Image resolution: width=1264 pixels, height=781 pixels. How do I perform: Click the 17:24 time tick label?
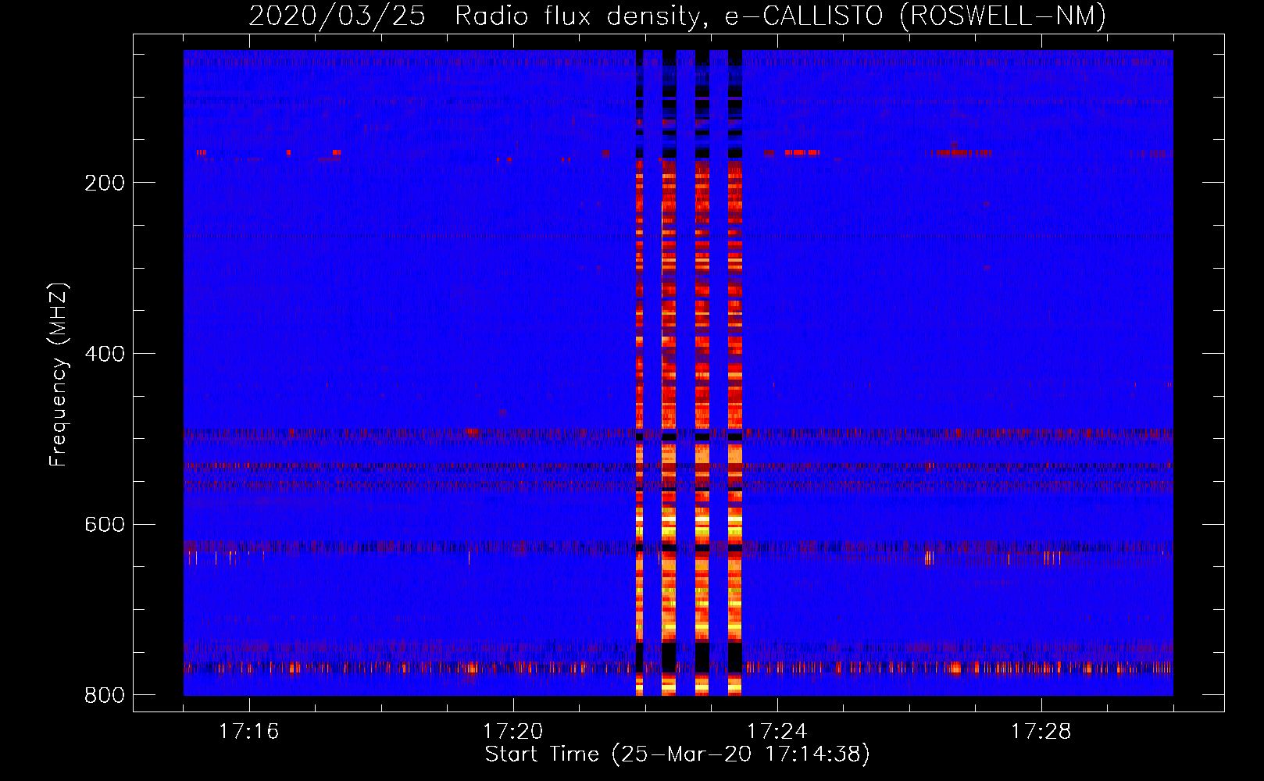click(777, 732)
